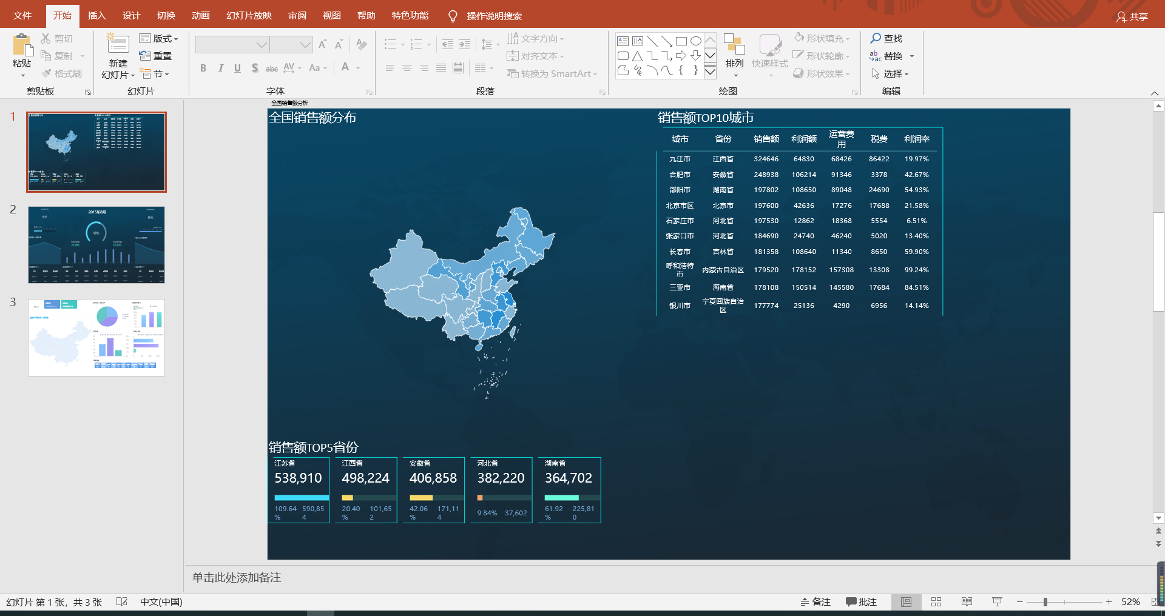Viewport: 1165px width, 616px height.
Task: Choose the text box shape in gallery
Action: point(623,41)
